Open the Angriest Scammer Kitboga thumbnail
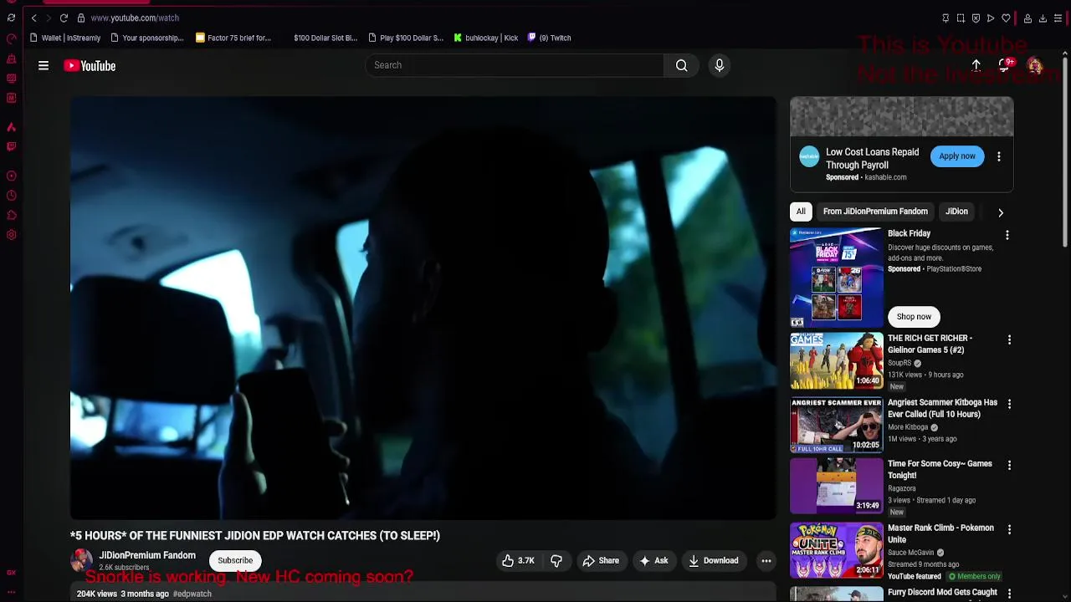1071x602 pixels. [x=837, y=425]
